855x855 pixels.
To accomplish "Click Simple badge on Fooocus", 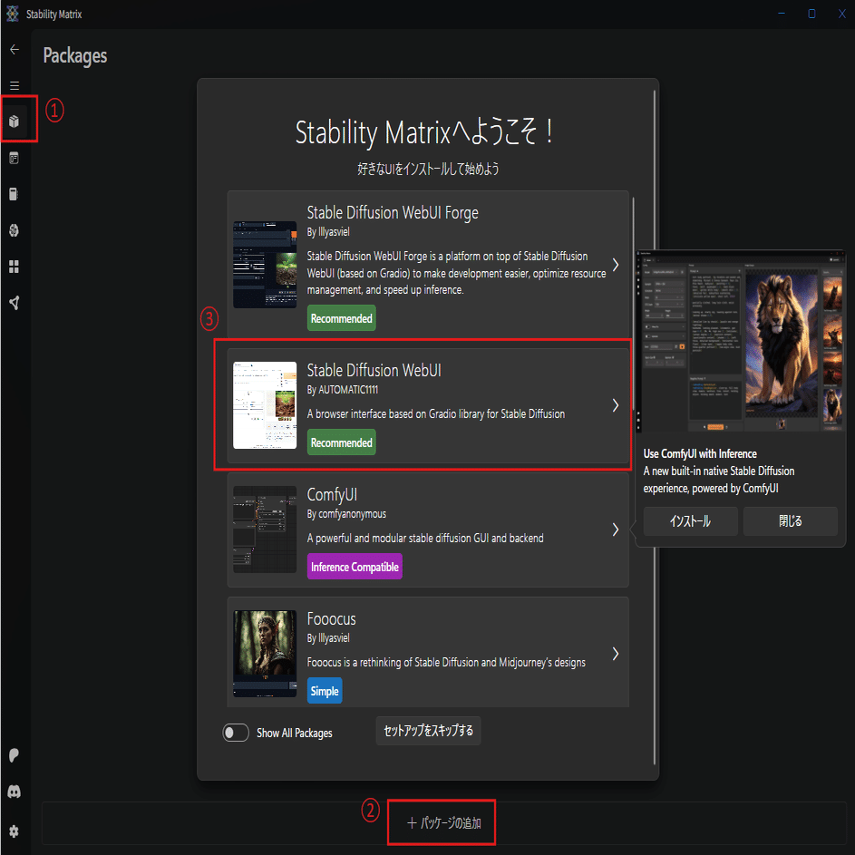I will click(x=325, y=691).
